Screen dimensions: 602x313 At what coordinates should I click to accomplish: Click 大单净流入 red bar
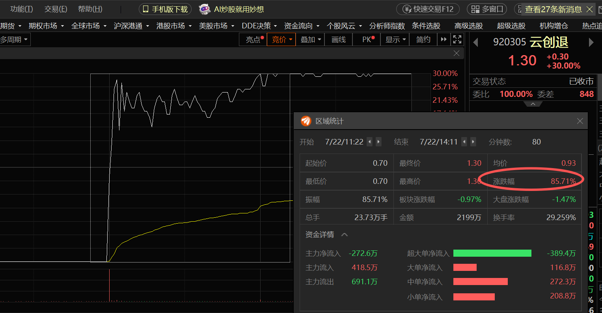click(465, 268)
